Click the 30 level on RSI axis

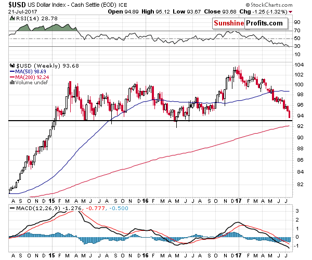click(x=297, y=46)
